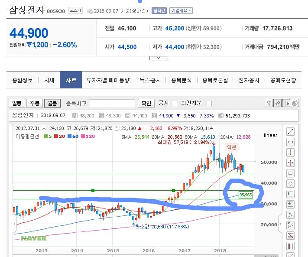Image resolution: width=308 pixels, height=257 pixels.
Task: Select the crosshair line tool
Action: point(290,163)
